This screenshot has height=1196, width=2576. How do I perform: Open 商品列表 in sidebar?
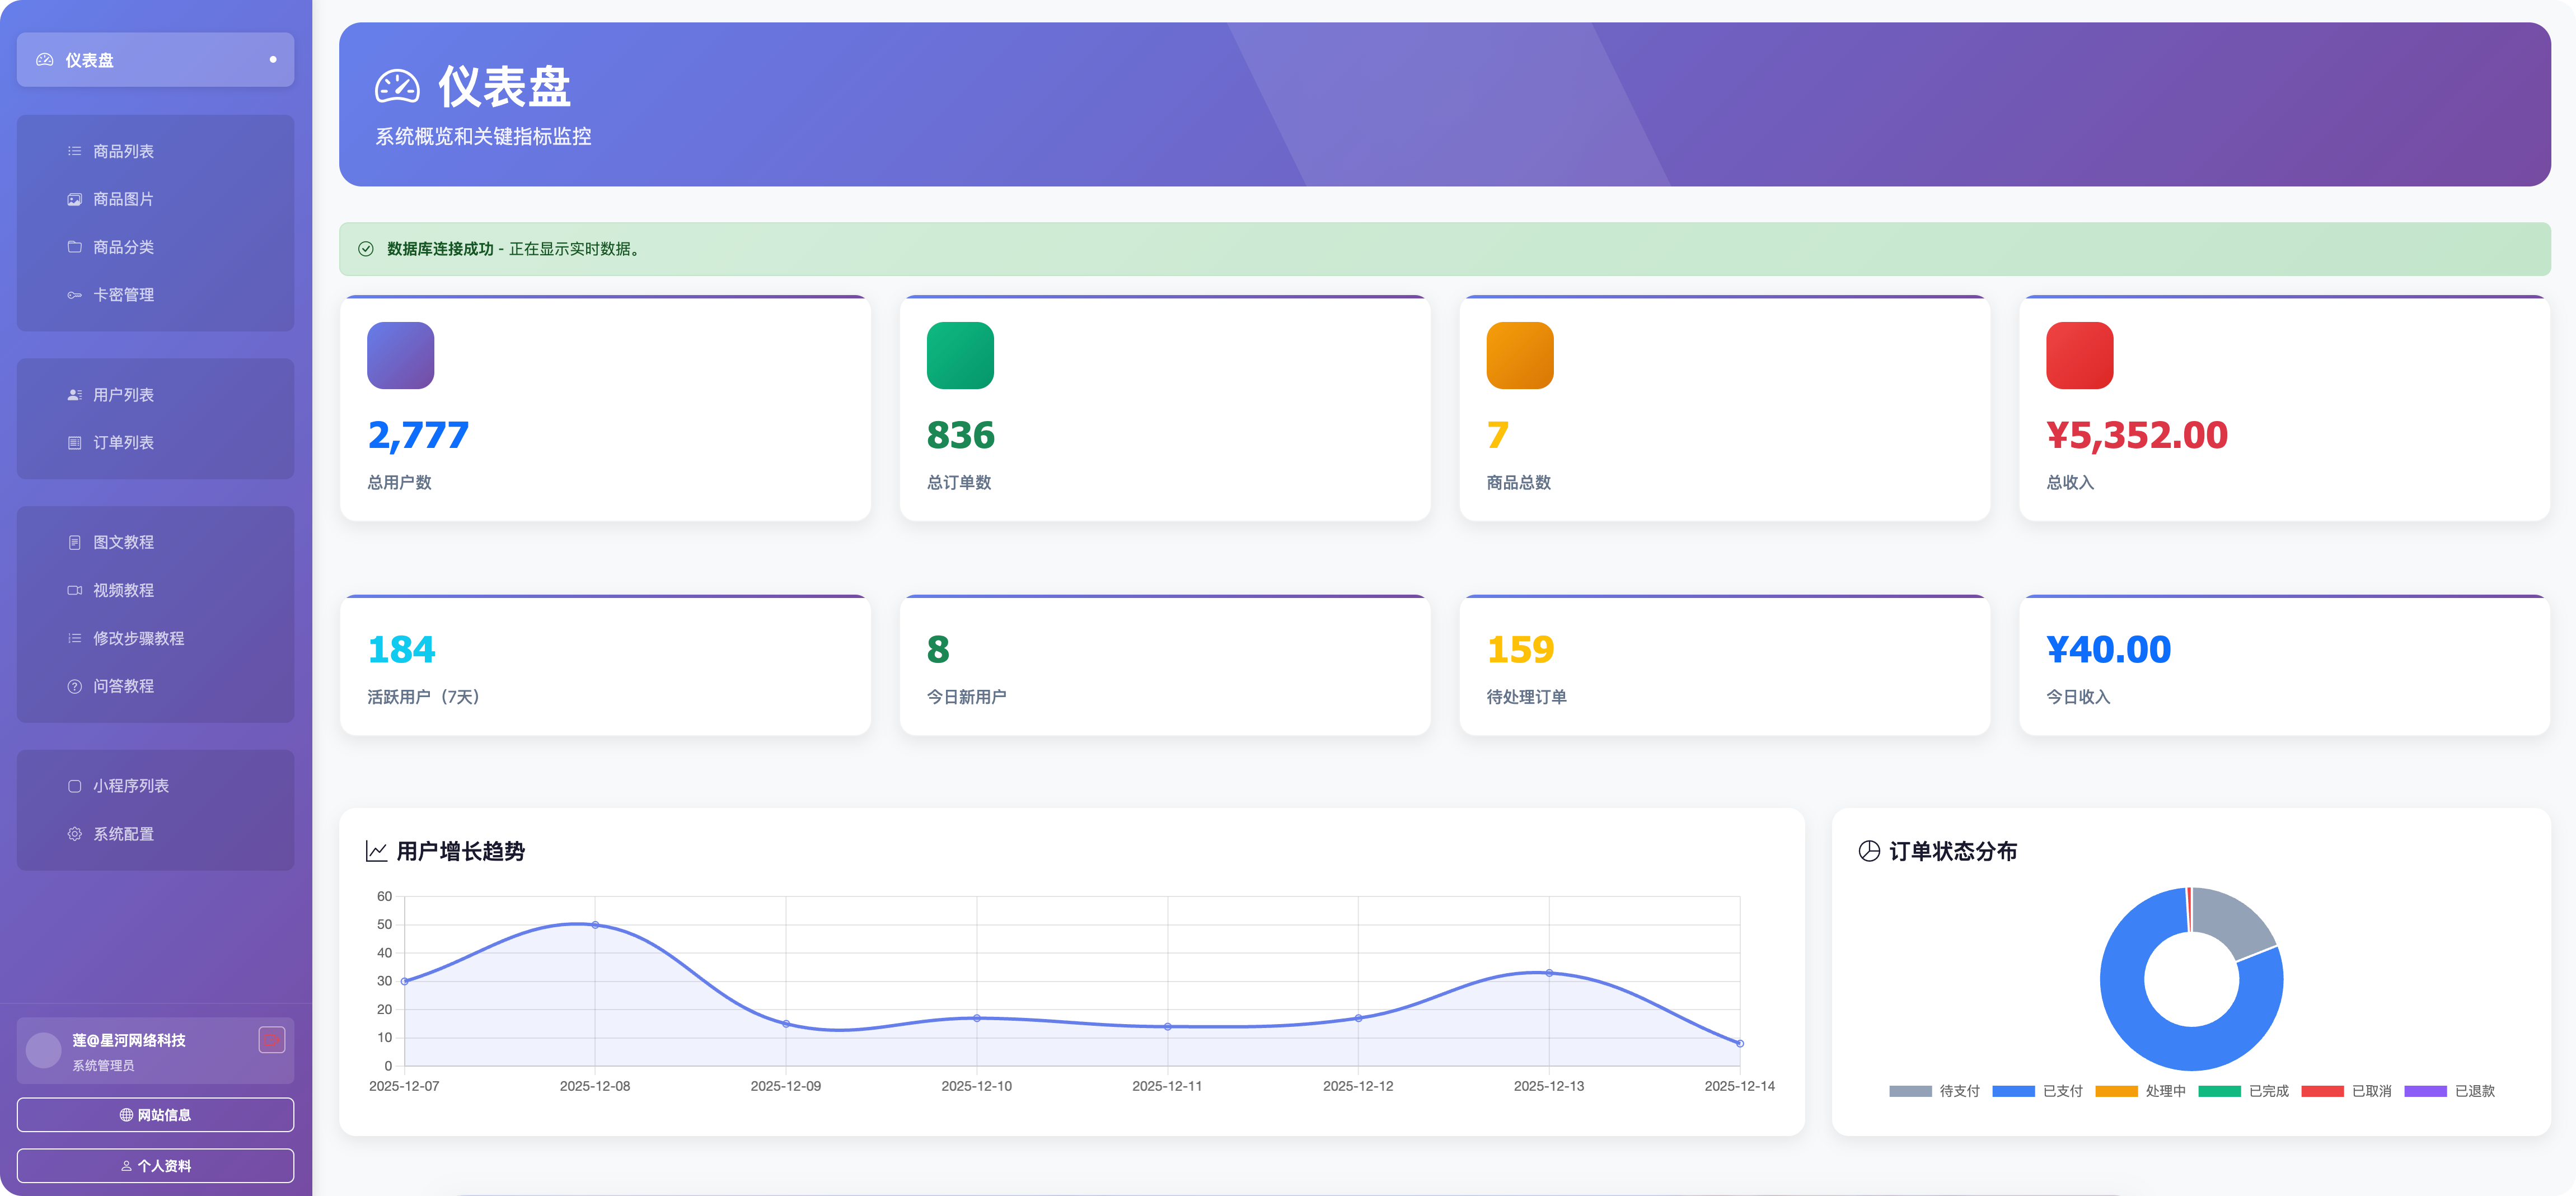pos(123,151)
